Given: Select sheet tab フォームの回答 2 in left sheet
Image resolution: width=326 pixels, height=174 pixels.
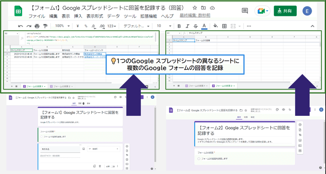Looking at the screenshot, I should pos(62,86).
